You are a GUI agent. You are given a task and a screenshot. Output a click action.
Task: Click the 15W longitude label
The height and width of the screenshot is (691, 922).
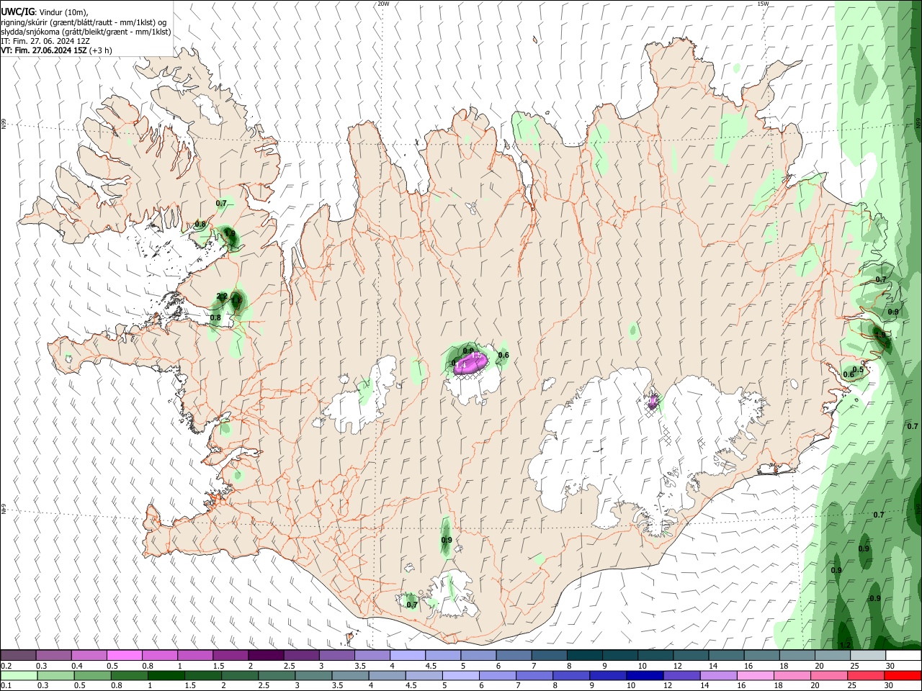[x=762, y=4]
